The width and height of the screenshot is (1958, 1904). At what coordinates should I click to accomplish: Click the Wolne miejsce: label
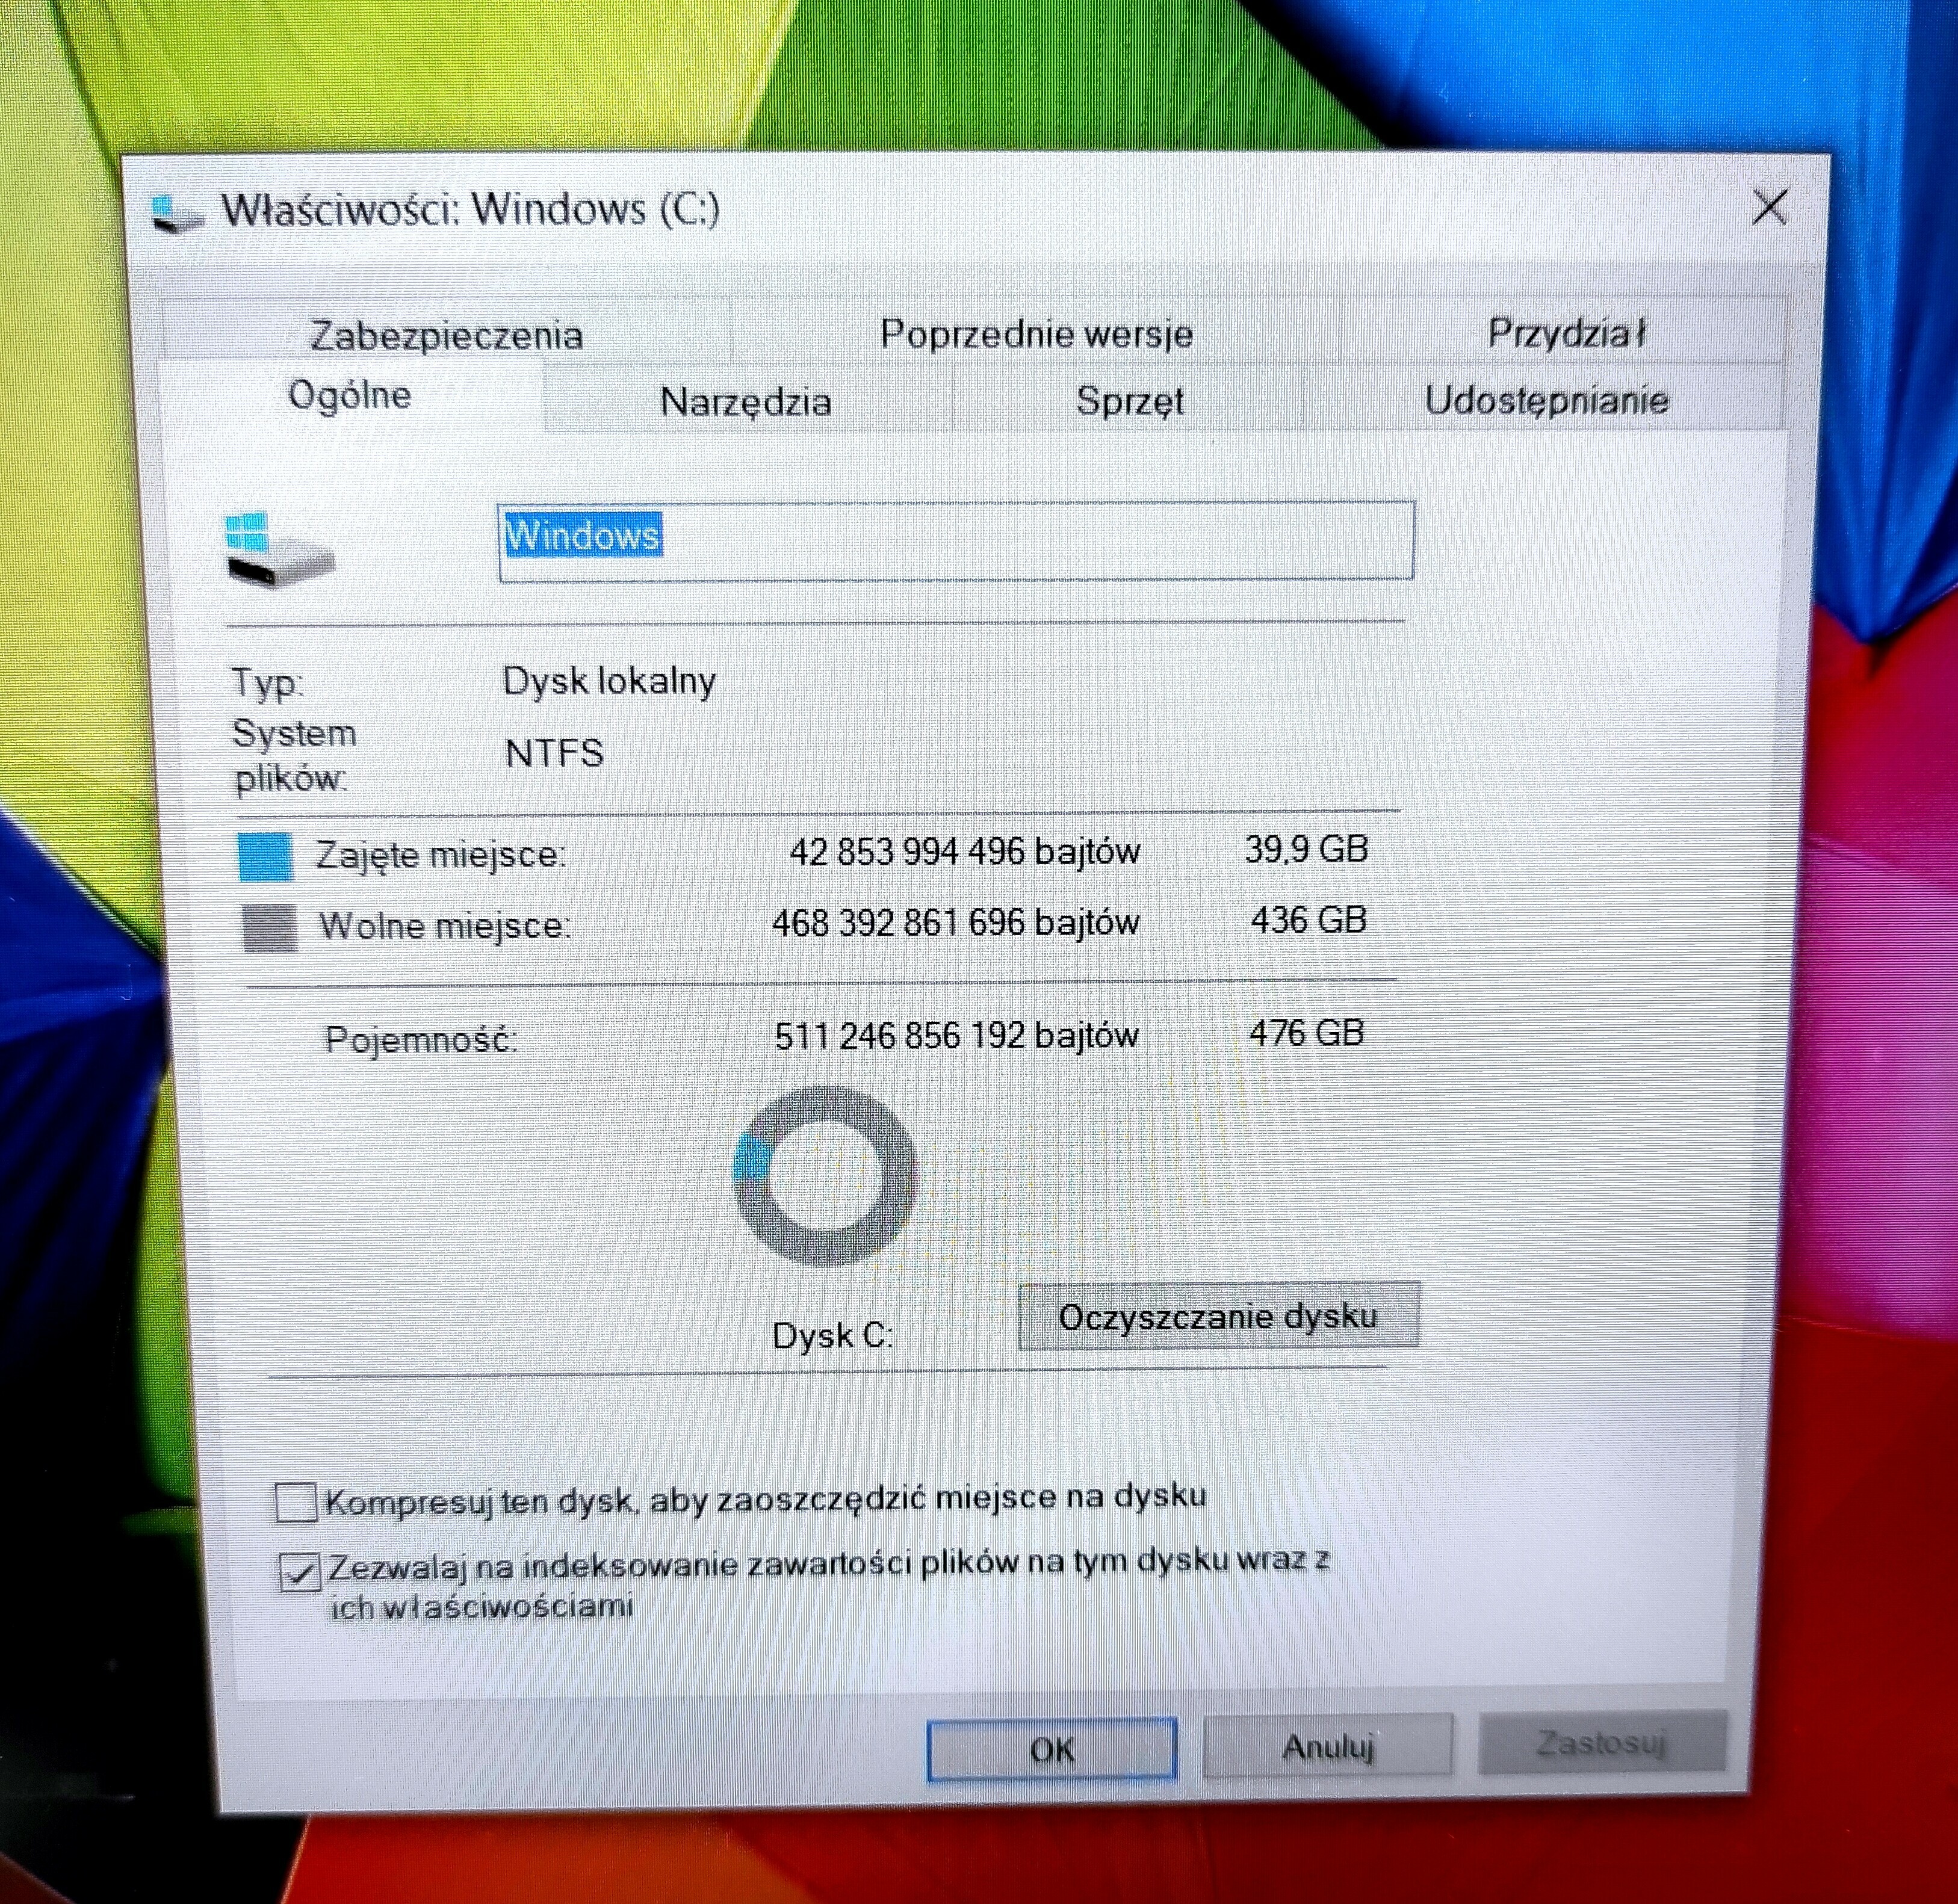(x=444, y=926)
